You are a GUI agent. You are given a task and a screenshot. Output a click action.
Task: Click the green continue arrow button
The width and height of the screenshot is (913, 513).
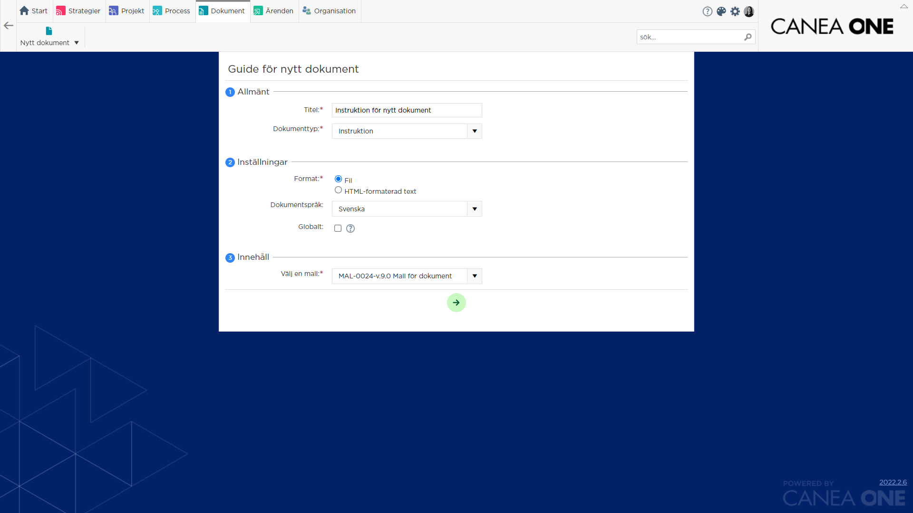(456, 303)
